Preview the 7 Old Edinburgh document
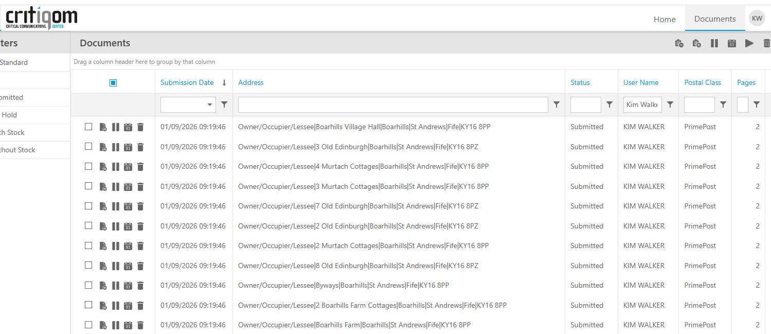Viewport: 771px width, 334px height. pyautogui.click(x=103, y=206)
